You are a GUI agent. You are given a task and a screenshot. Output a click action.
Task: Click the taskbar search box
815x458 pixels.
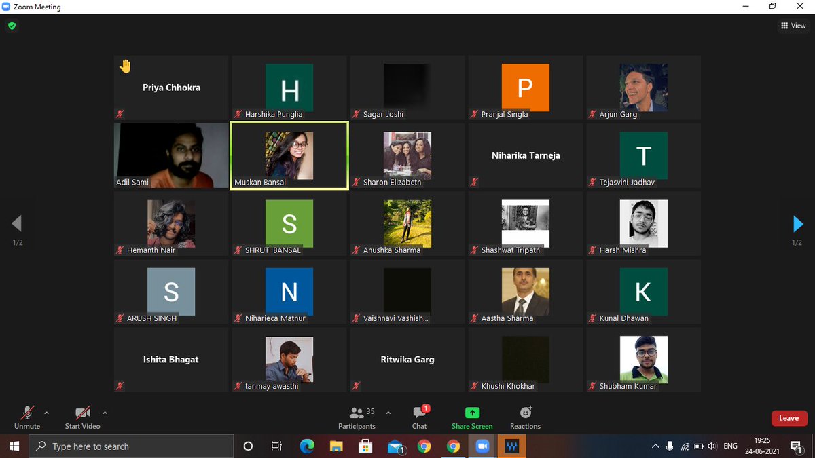130,446
